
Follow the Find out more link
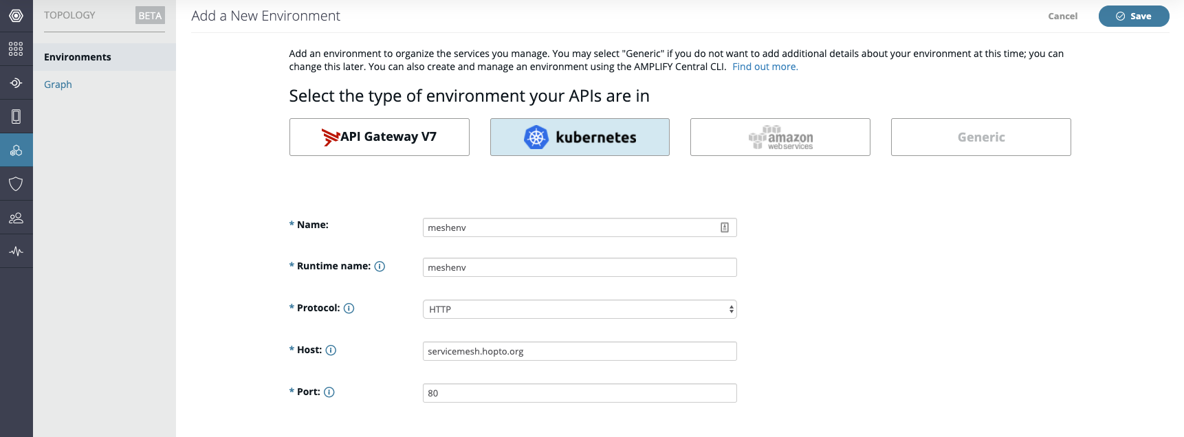coord(765,67)
